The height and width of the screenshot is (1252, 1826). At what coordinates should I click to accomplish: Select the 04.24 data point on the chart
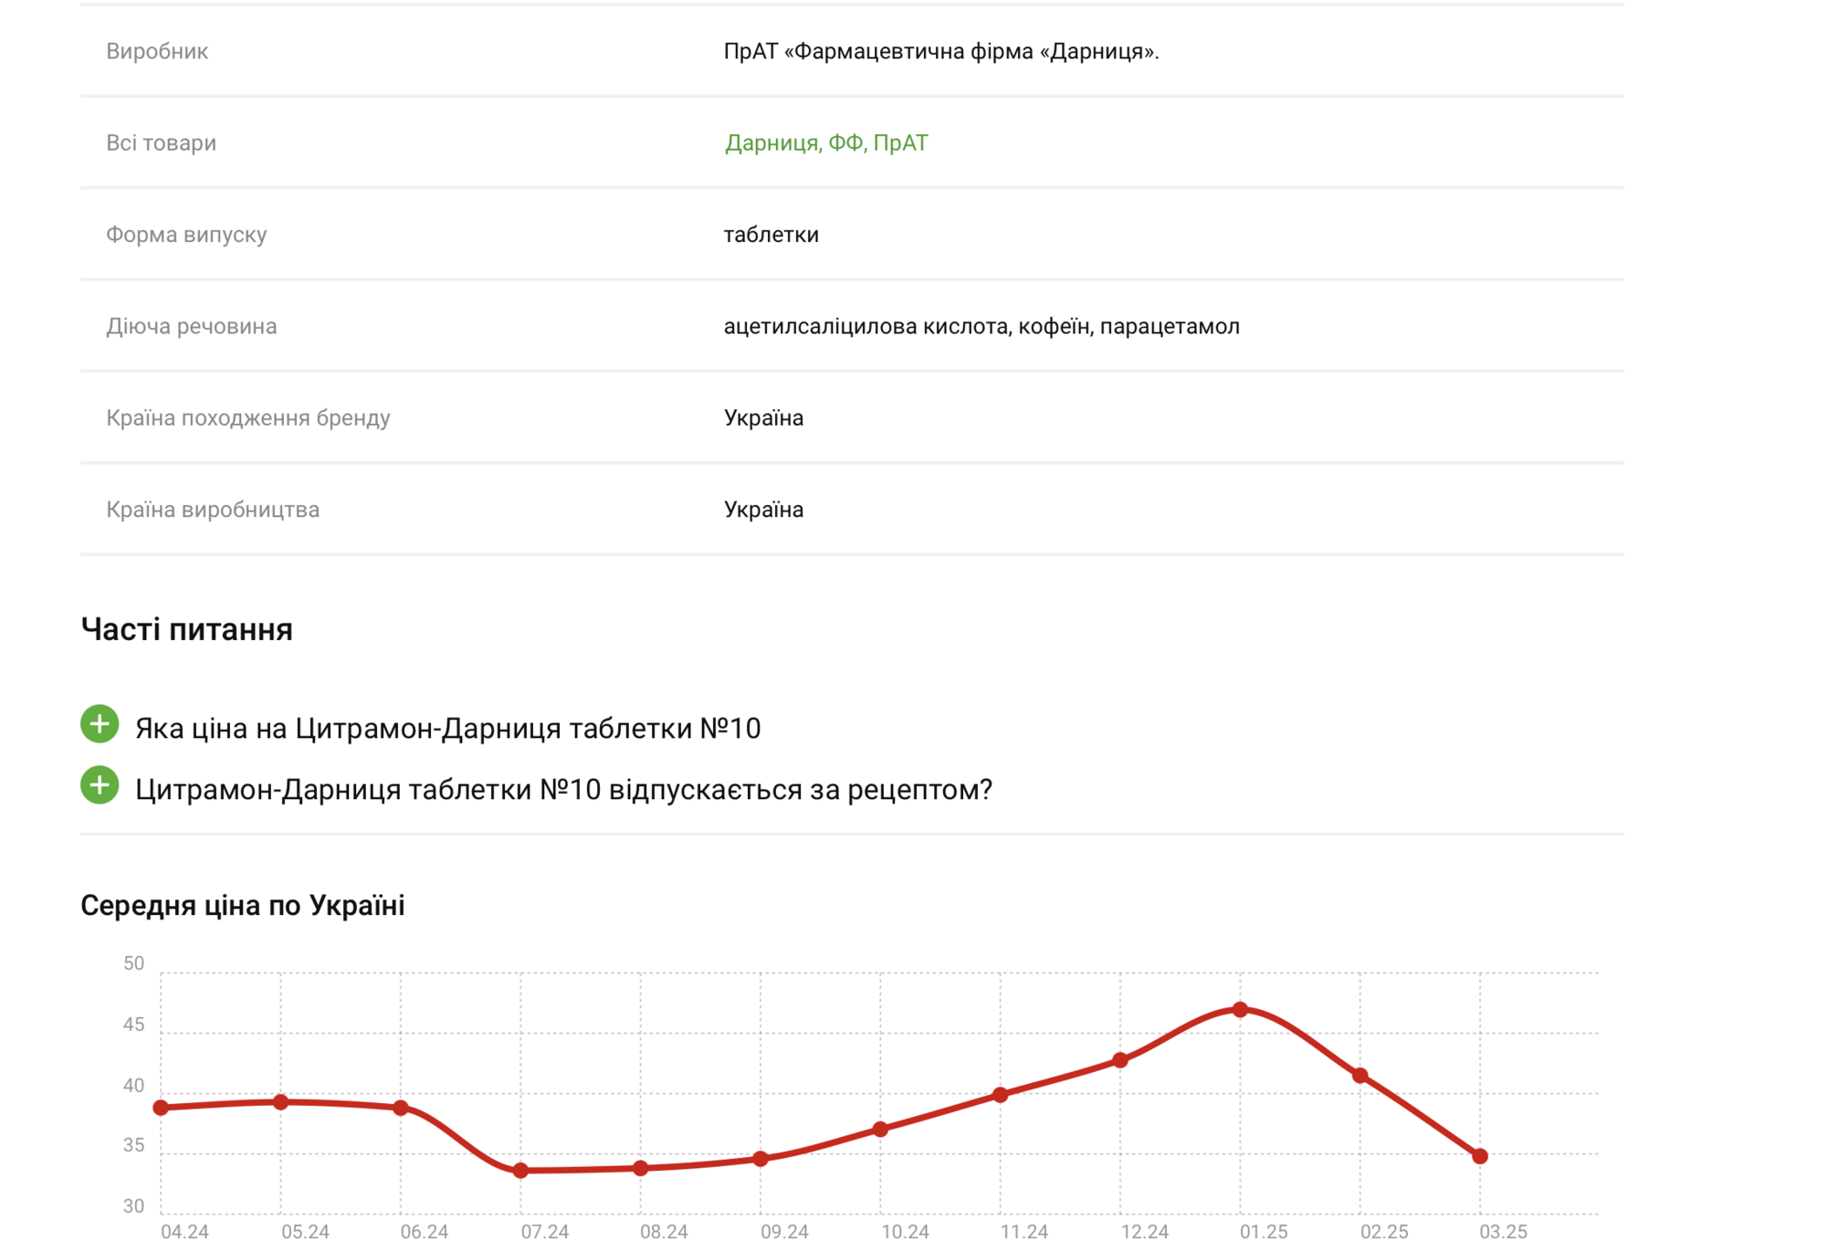[162, 1108]
